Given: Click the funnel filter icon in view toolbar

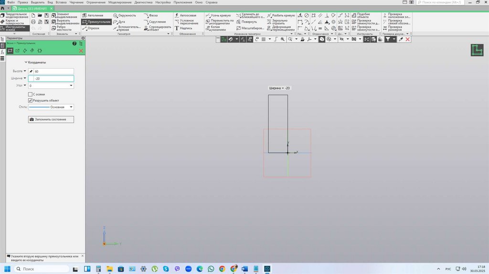Looking at the screenshot, I should pyautogui.click(x=388, y=39).
